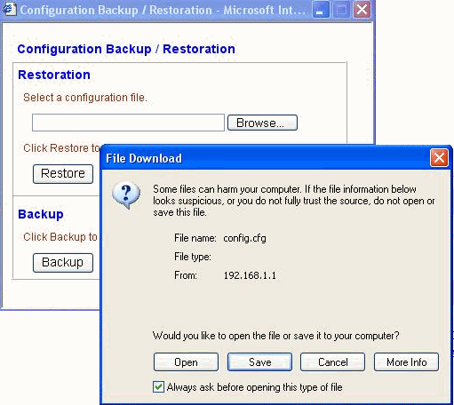Open the config.cfg file
This screenshot has width=454, height=405.
pyautogui.click(x=186, y=361)
